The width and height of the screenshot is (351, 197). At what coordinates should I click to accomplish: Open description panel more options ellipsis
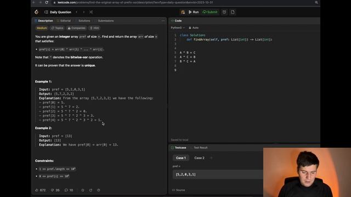163,21
